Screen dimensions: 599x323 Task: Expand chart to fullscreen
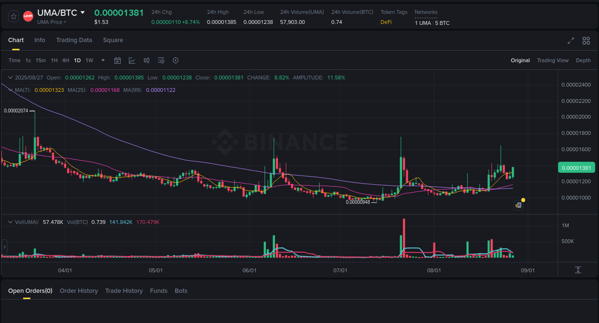pos(571,41)
